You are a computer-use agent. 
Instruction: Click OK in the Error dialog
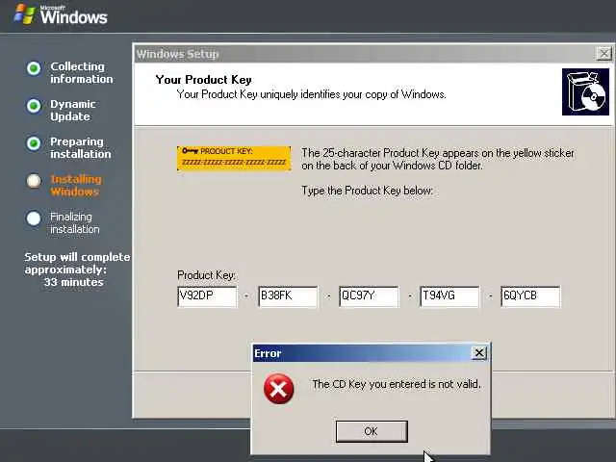[x=372, y=431]
